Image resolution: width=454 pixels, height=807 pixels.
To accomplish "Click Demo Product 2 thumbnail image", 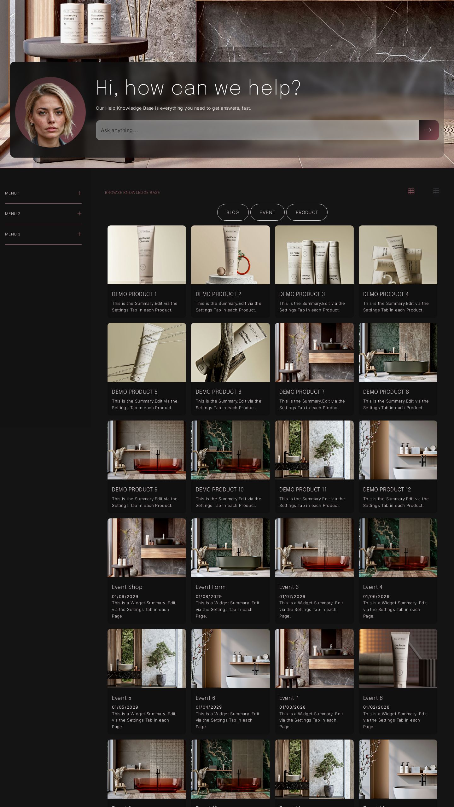I will (230, 255).
